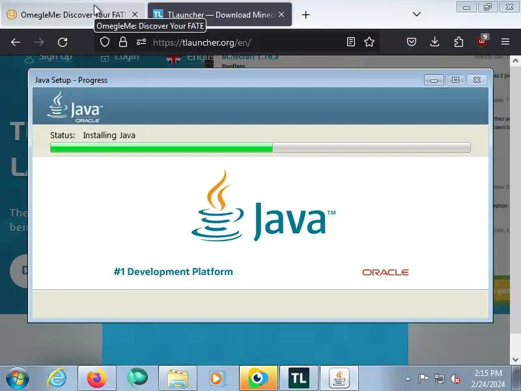The width and height of the screenshot is (521, 391).
Task: Click the muted volume tray icon
Action: 455,379
